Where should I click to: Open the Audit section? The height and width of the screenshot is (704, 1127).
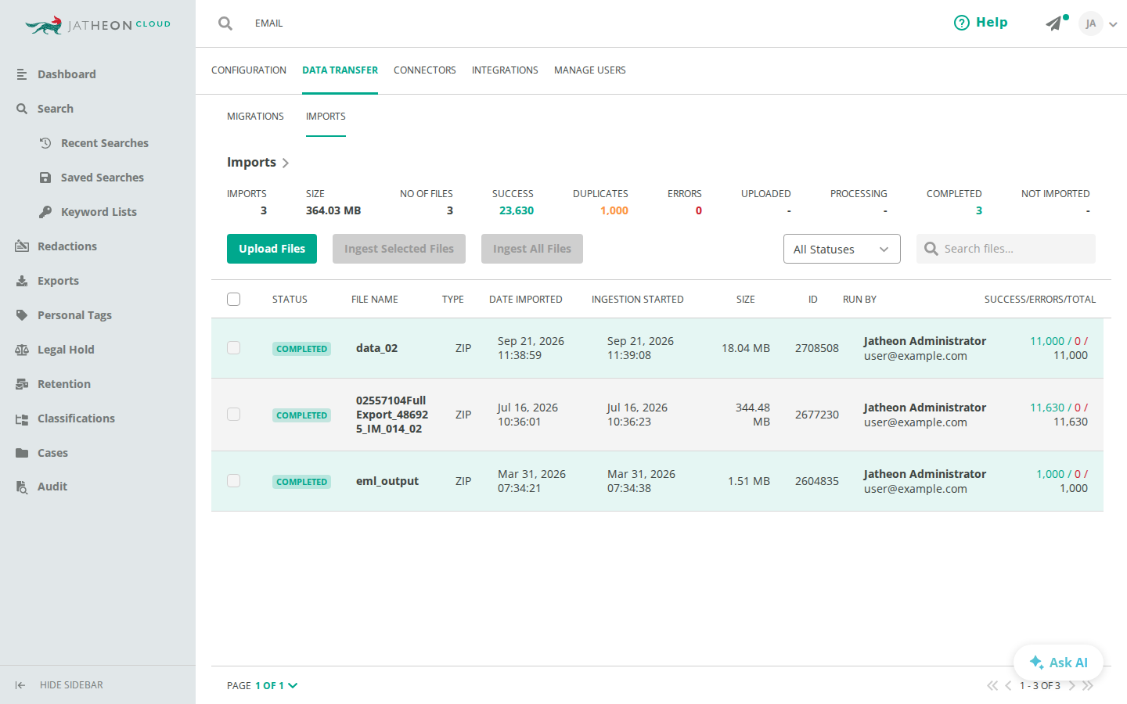tap(52, 487)
